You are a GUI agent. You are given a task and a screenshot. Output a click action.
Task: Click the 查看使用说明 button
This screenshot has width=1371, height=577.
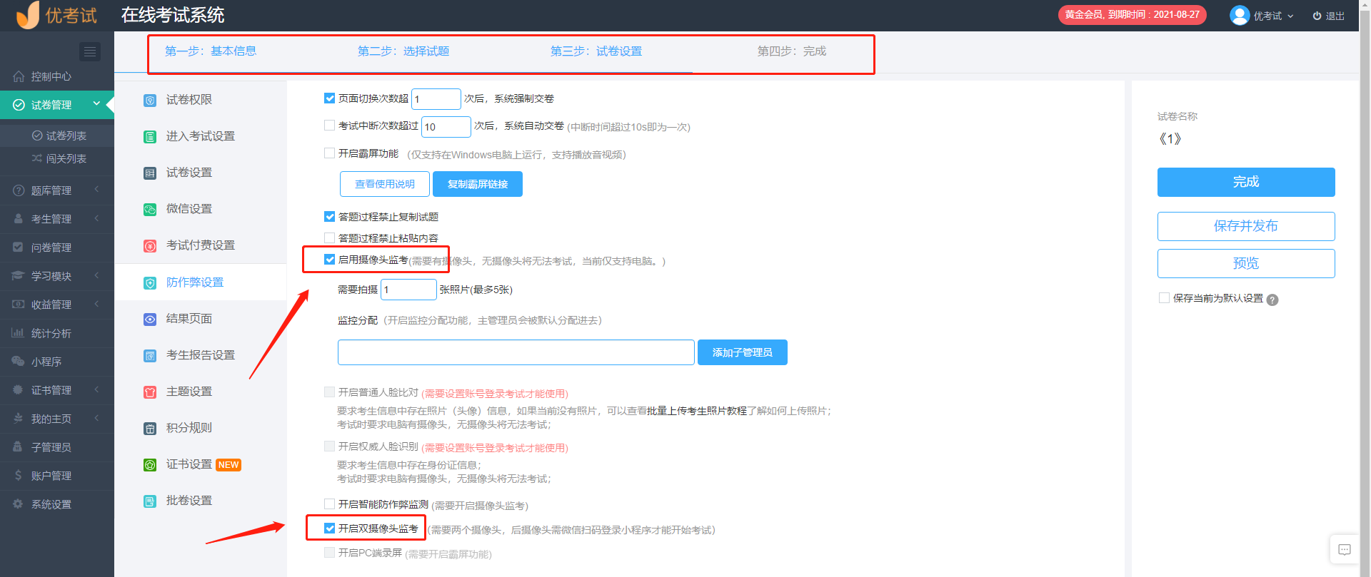385,184
